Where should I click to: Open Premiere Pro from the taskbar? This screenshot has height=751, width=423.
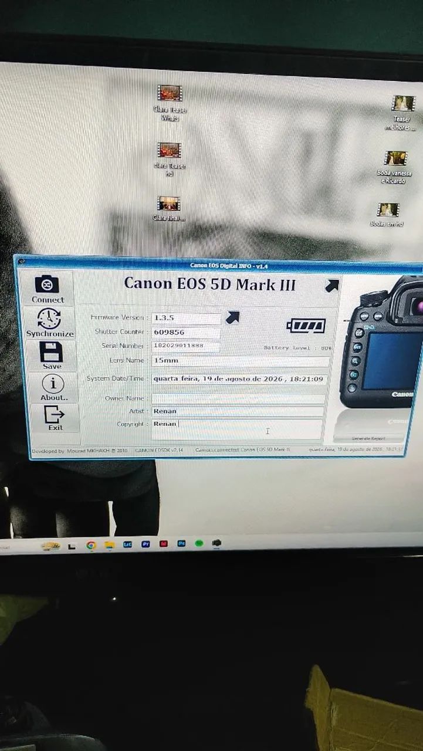[145, 544]
